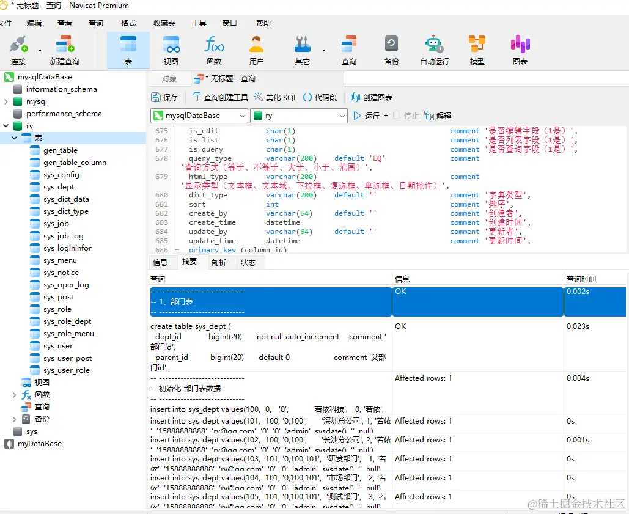Viewport: 629px width, 514px height.
Task: Open the 新建查询 new query tool
Action: (65, 50)
